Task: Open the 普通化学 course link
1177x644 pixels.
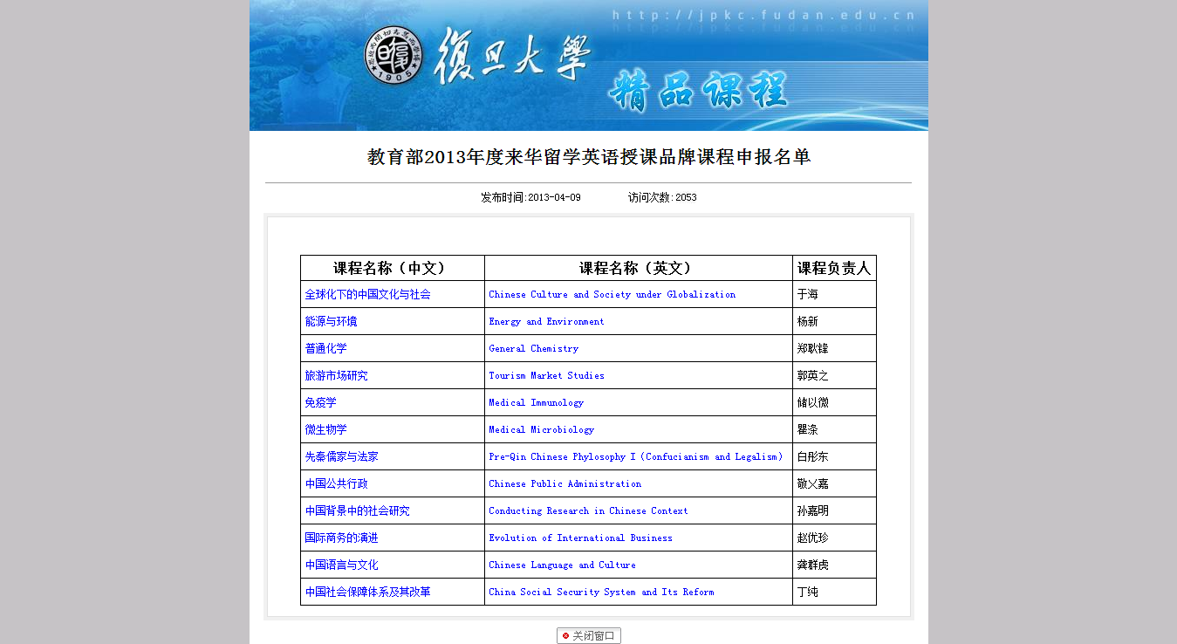Action: tap(325, 349)
